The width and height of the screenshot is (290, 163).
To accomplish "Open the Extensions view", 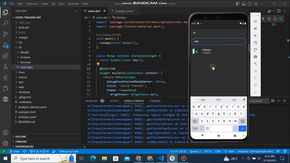I will pyautogui.click(x=5, y=56).
